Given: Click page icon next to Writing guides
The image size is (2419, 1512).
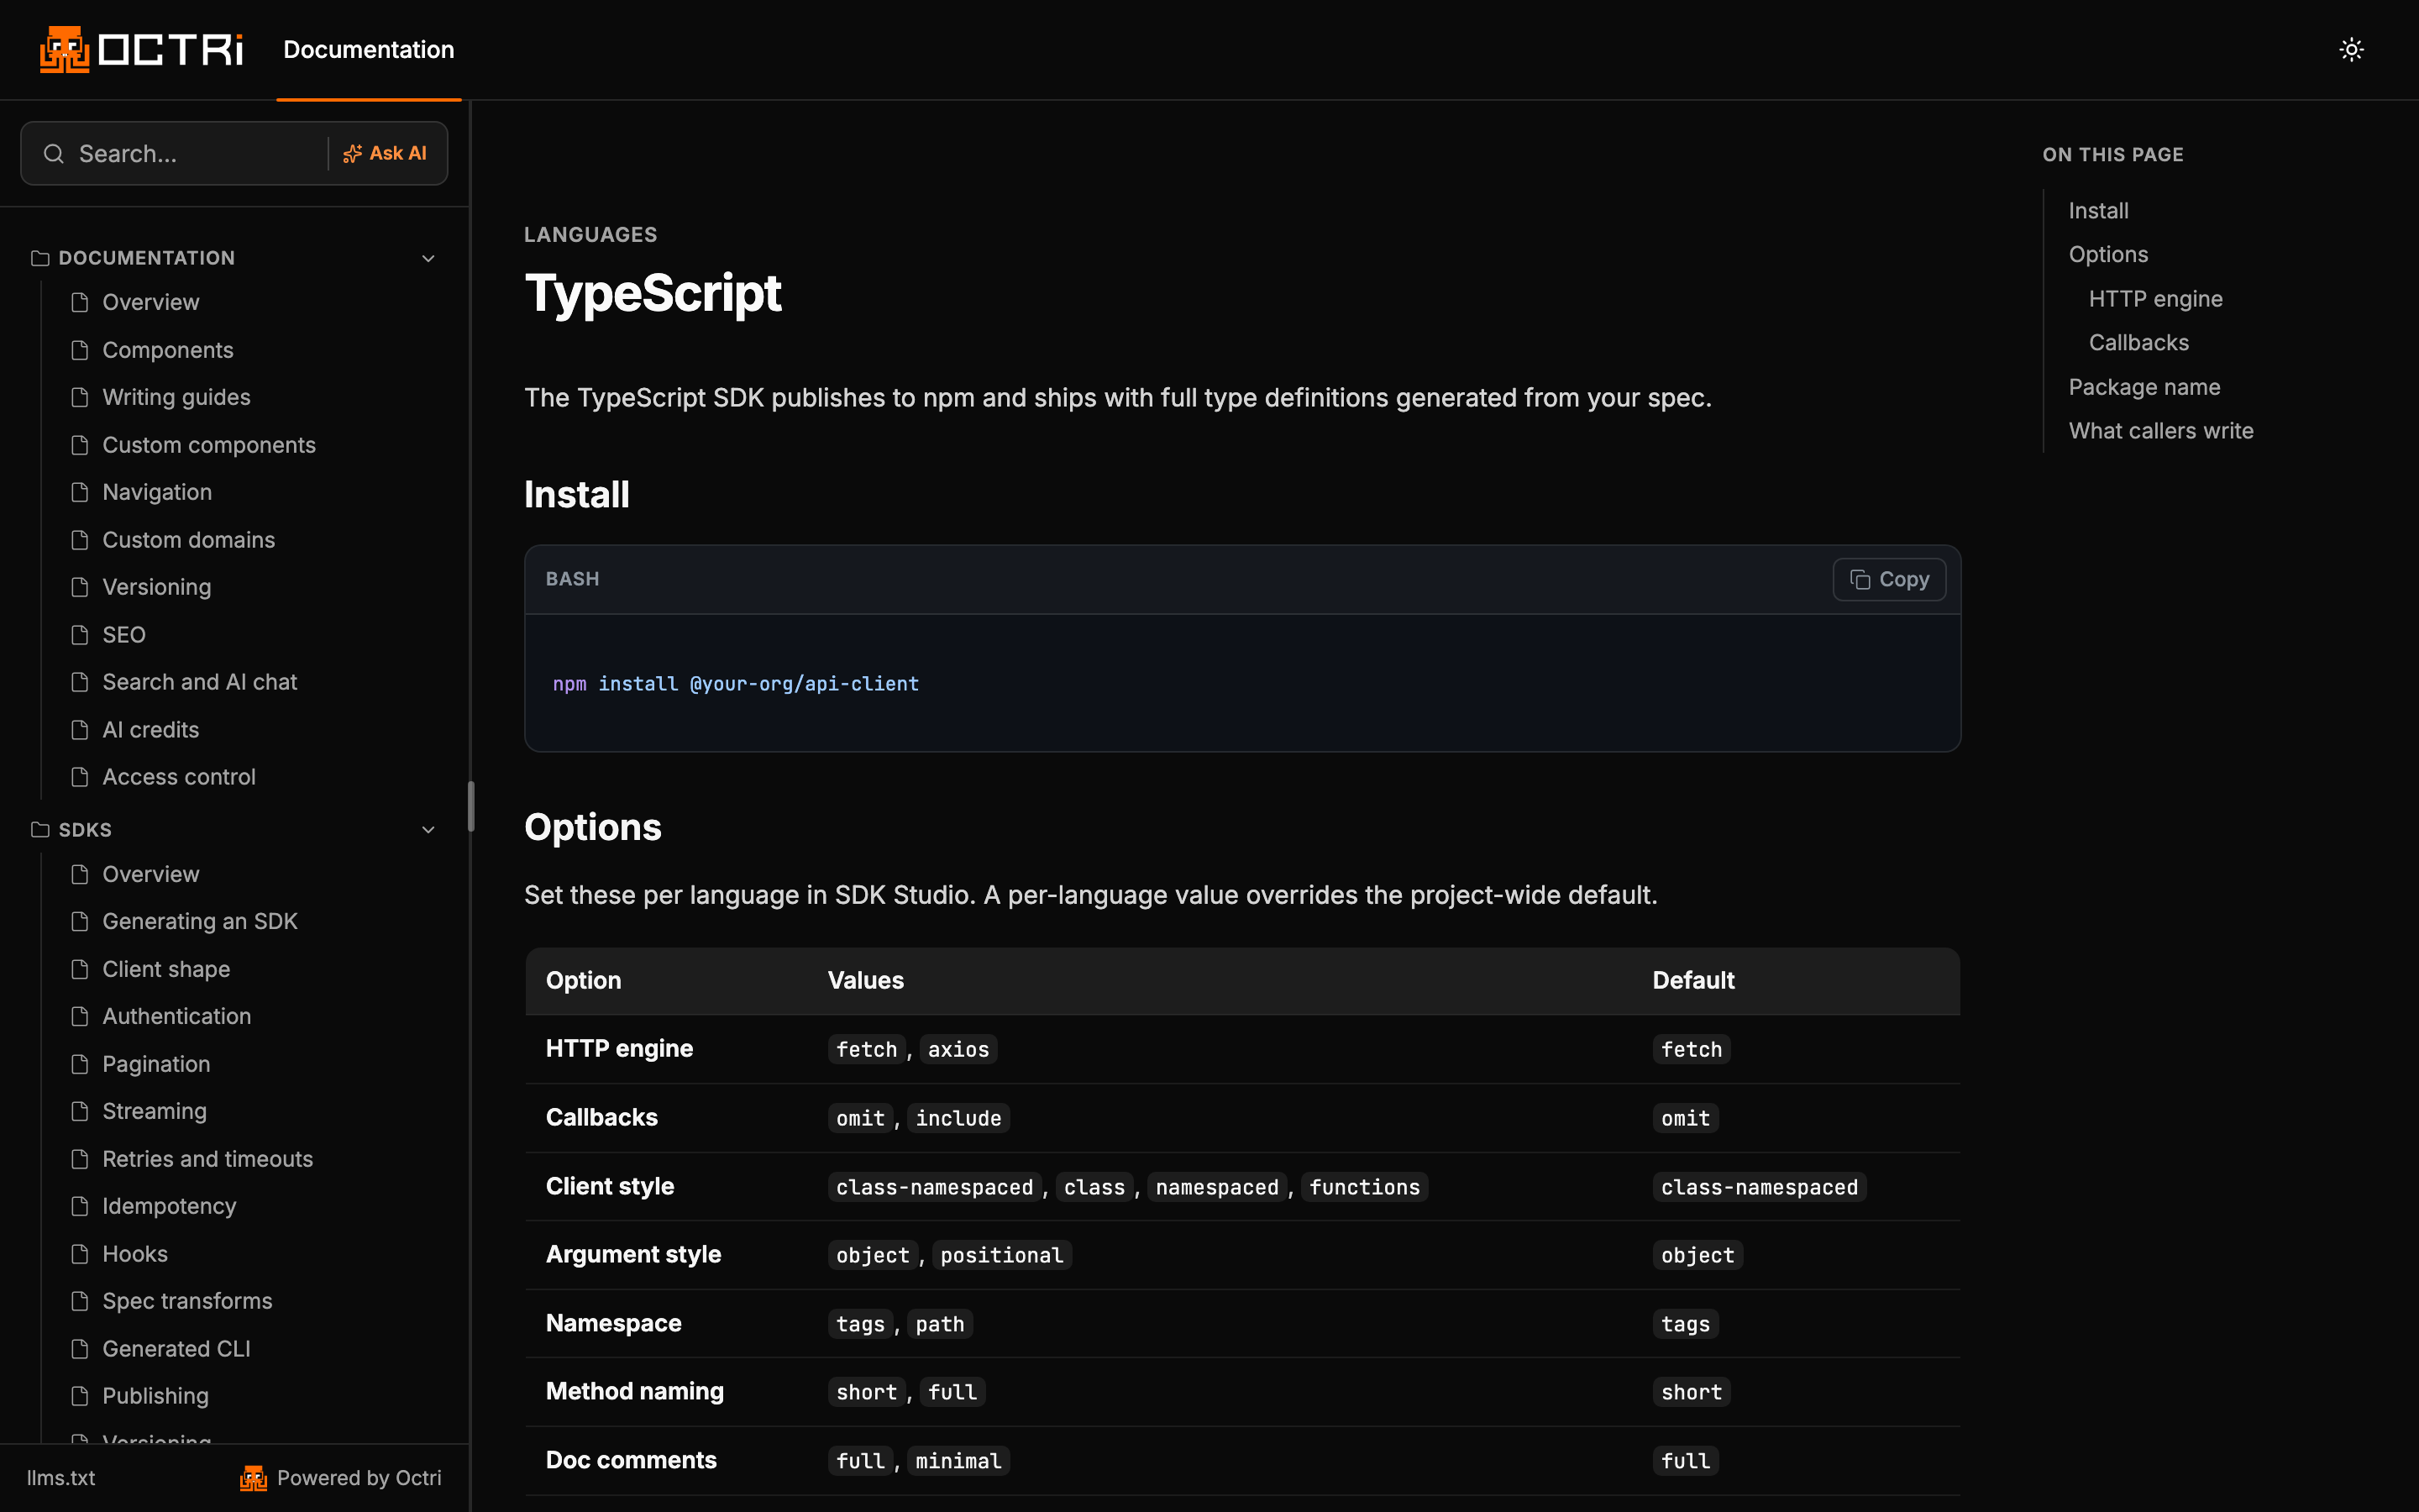Looking at the screenshot, I should [80, 397].
